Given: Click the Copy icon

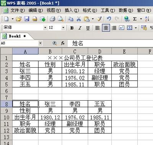Looking at the screenshot, I should 70,19.
